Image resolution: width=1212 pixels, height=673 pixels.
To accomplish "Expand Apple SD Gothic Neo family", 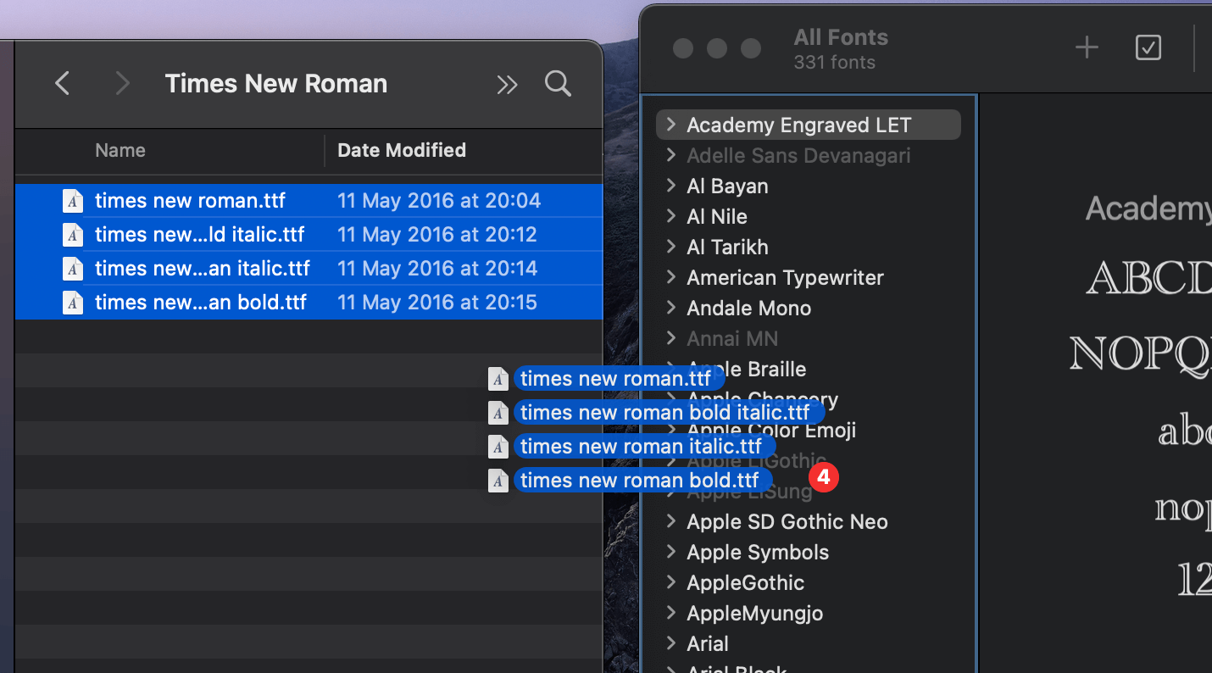I will [671, 521].
